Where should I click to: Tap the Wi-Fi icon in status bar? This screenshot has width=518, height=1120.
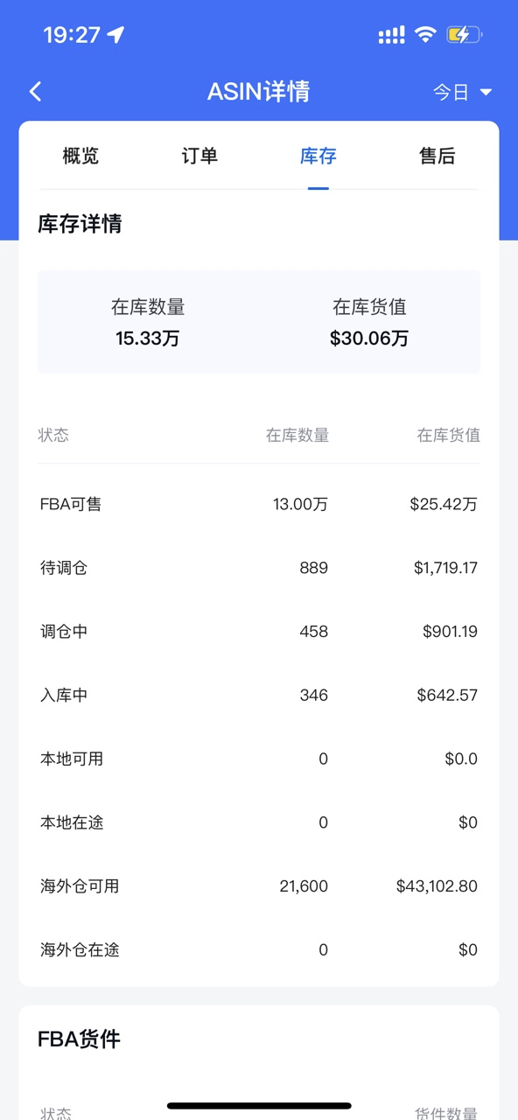(x=425, y=35)
